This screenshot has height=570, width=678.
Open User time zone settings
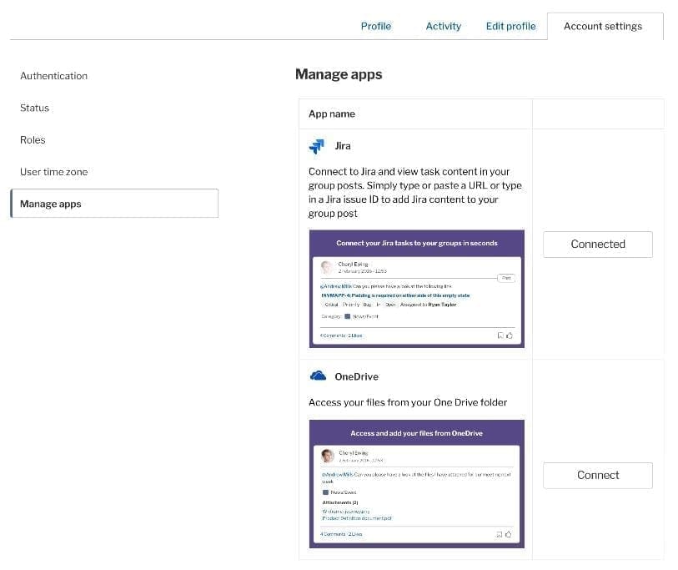point(53,172)
